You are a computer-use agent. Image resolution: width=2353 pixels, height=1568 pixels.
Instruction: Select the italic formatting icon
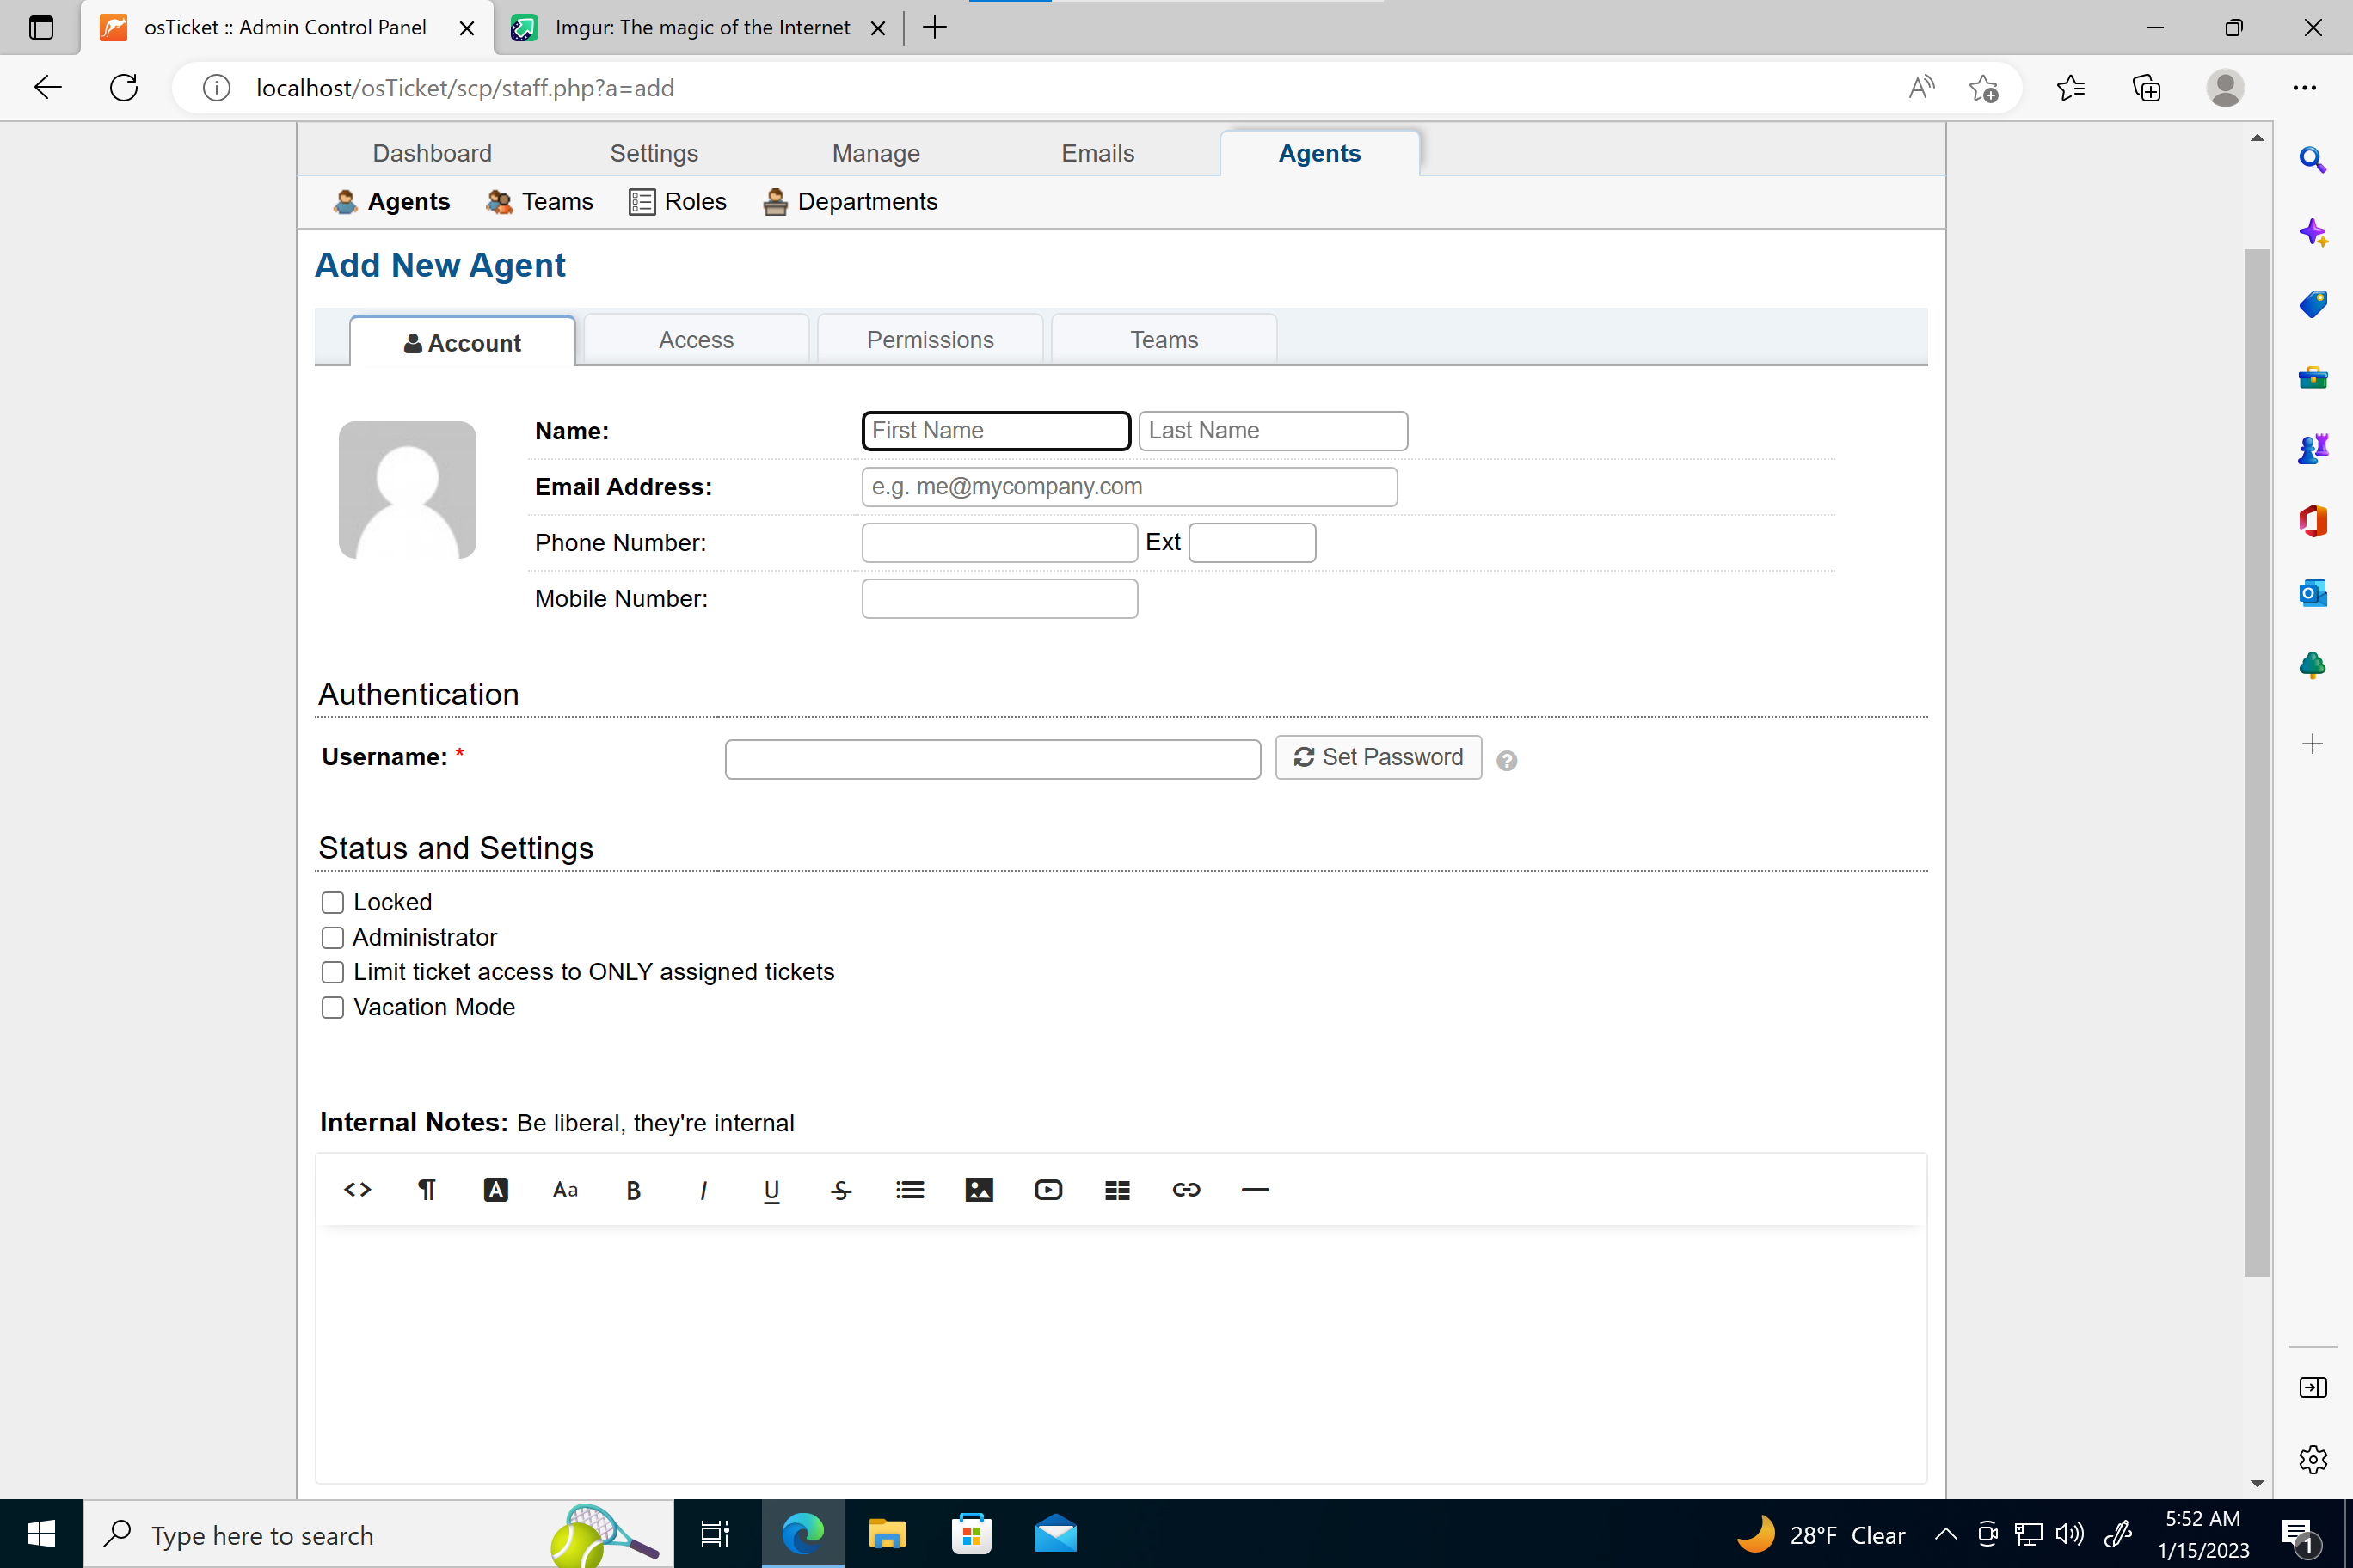702,1190
